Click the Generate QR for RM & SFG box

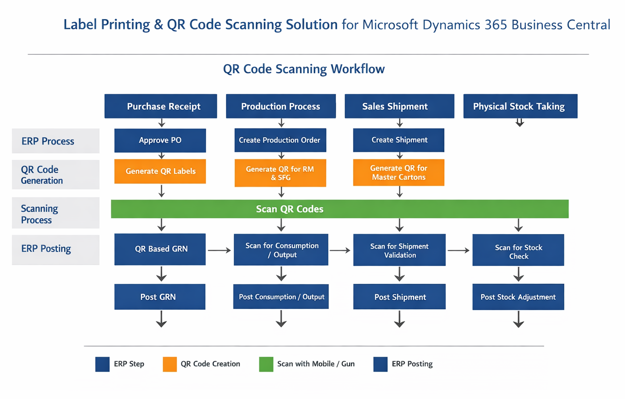(280, 173)
